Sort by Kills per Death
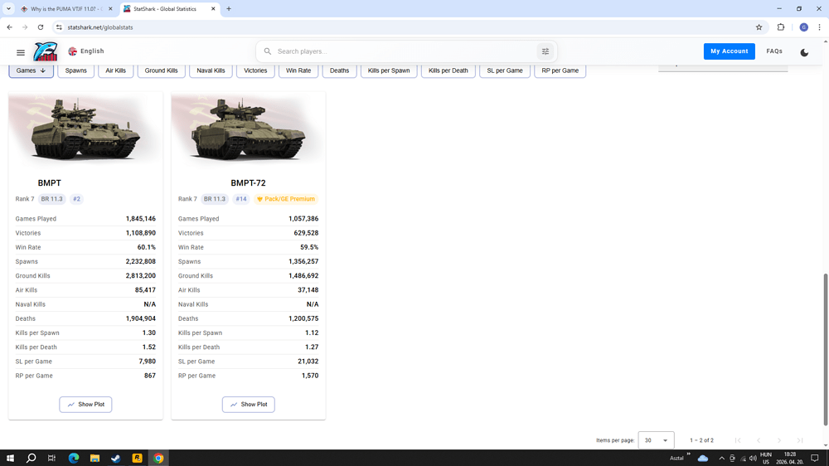 pyautogui.click(x=448, y=70)
